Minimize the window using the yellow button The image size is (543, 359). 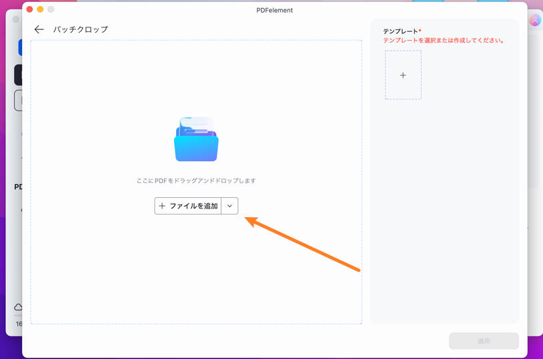pos(40,9)
